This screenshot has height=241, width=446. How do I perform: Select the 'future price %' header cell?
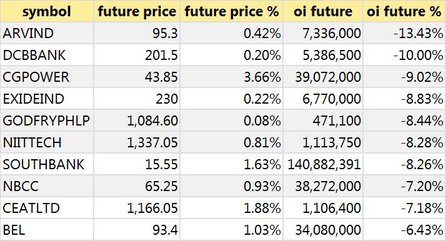click(x=232, y=11)
